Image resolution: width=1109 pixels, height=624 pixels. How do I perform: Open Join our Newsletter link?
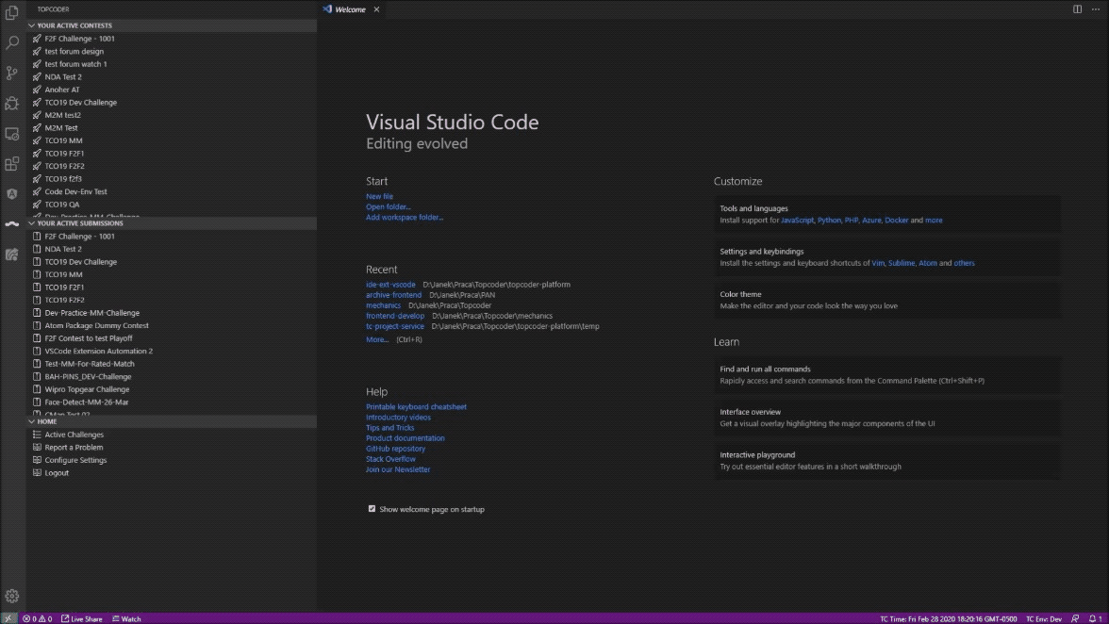(398, 469)
